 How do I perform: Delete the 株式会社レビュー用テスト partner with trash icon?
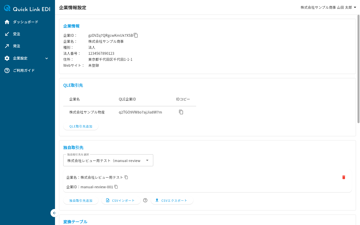tap(343, 177)
